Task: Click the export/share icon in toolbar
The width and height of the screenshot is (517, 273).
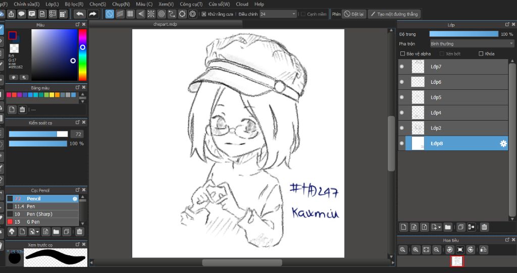Action: point(11,14)
